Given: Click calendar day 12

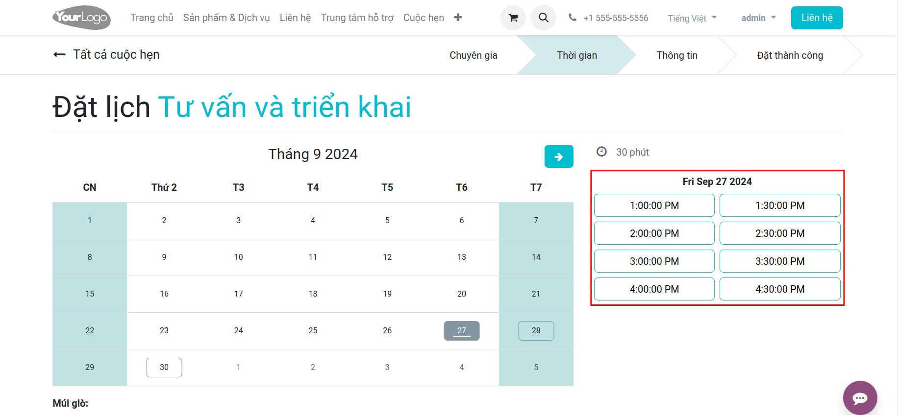Looking at the screenshot, I should click(x=387, y=257).
